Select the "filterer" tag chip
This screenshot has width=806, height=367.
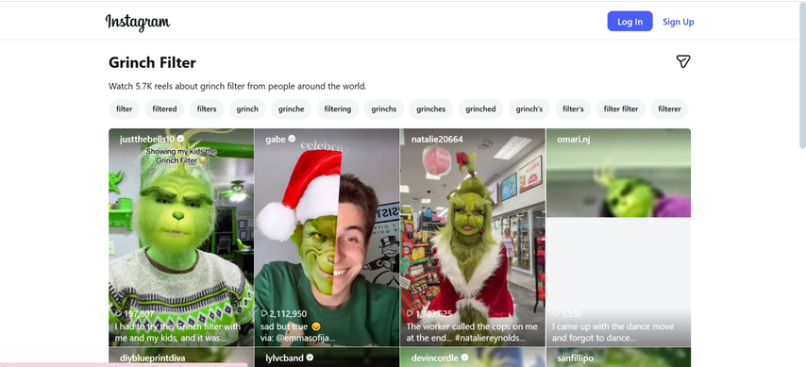click(669, 109)
